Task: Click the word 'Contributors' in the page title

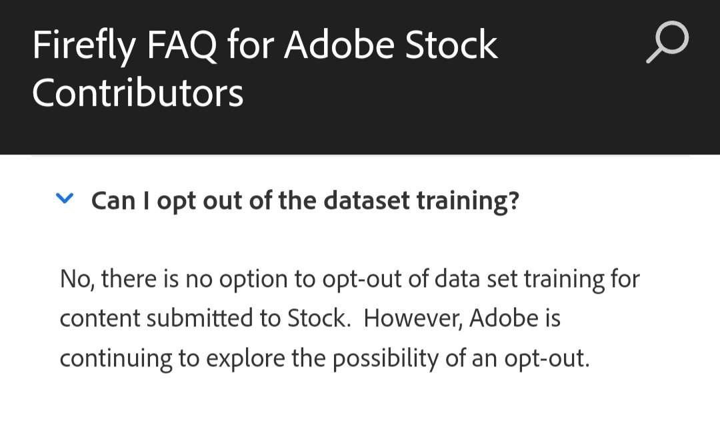Action: (x=138, y=93)
